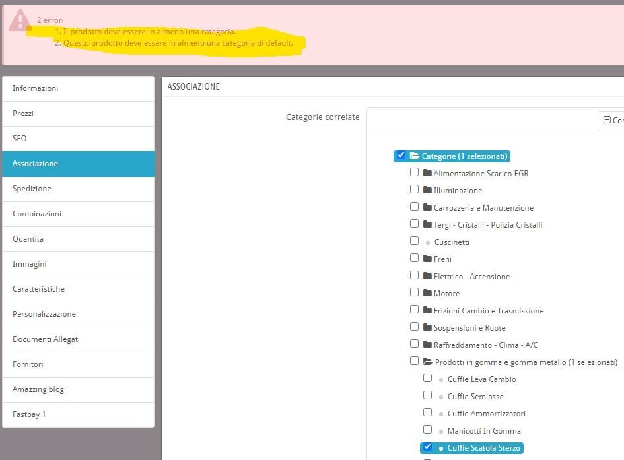Go to the Spedizione tab

coord(78,189)
